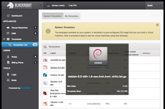Click the Gentoo logo icon

click(x=45, y=83)
